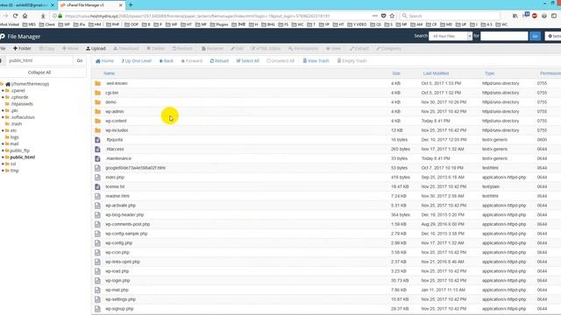Click the Go button beside the path field
561x315 pixels.
click(x=80, y=60)
